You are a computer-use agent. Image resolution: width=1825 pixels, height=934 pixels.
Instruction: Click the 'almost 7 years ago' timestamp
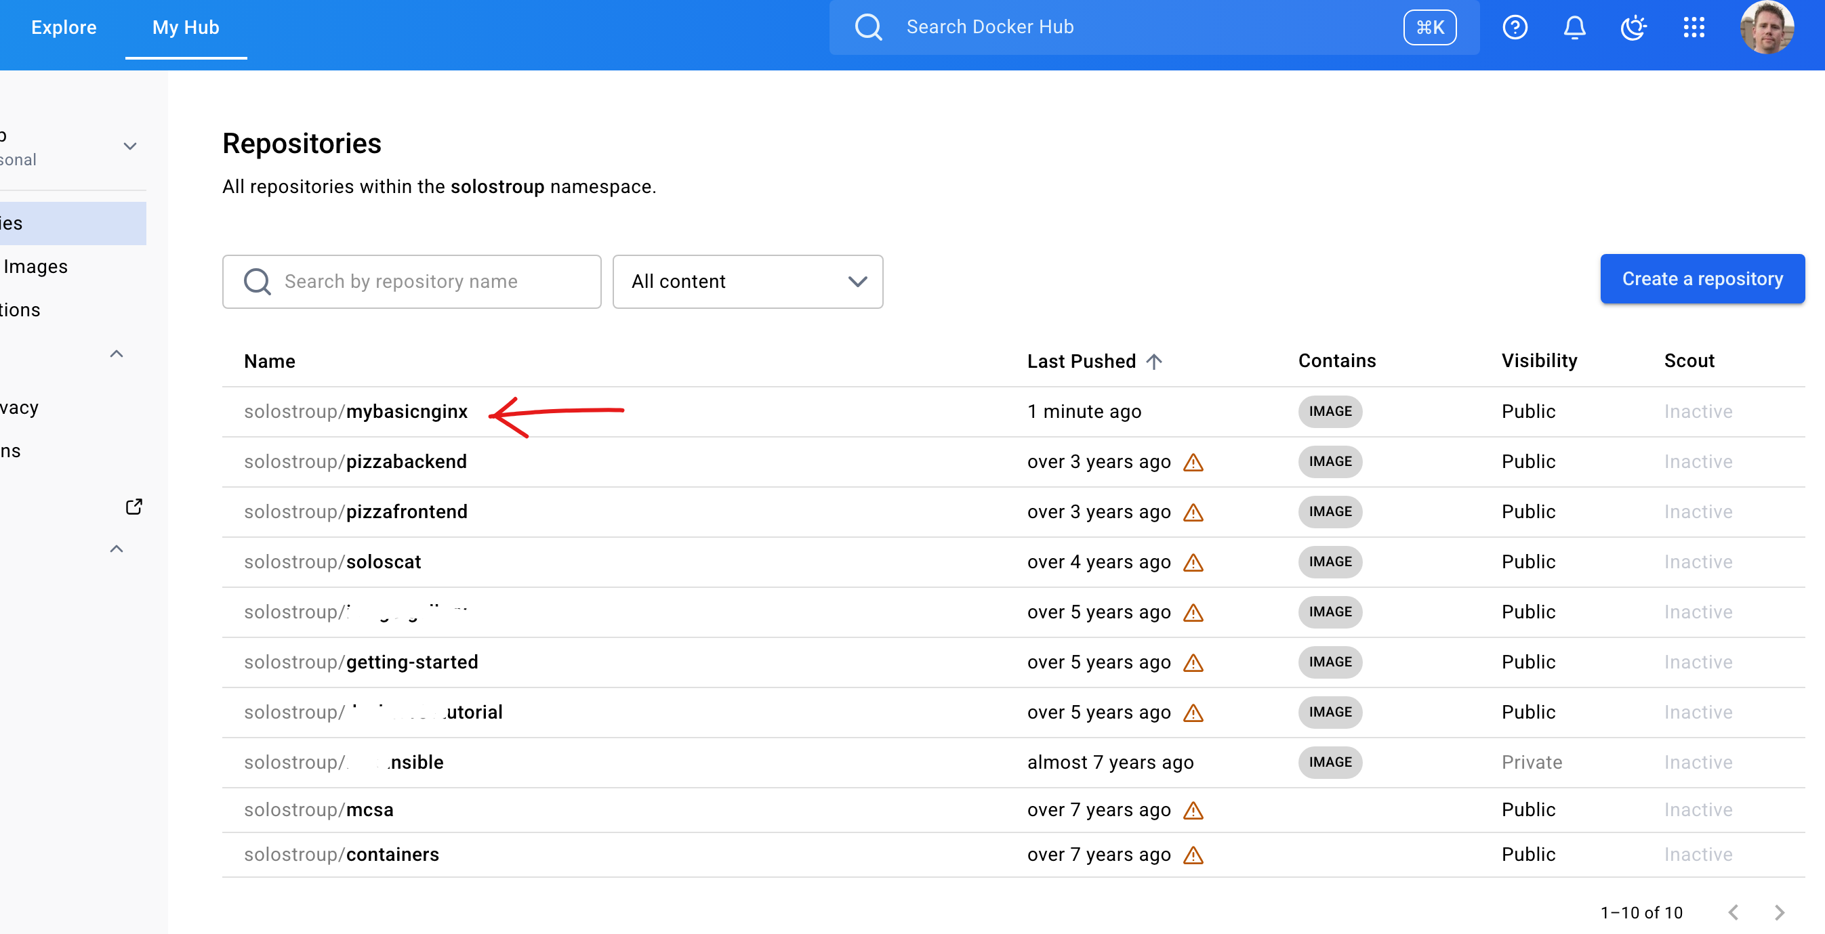pos(1110,763)
